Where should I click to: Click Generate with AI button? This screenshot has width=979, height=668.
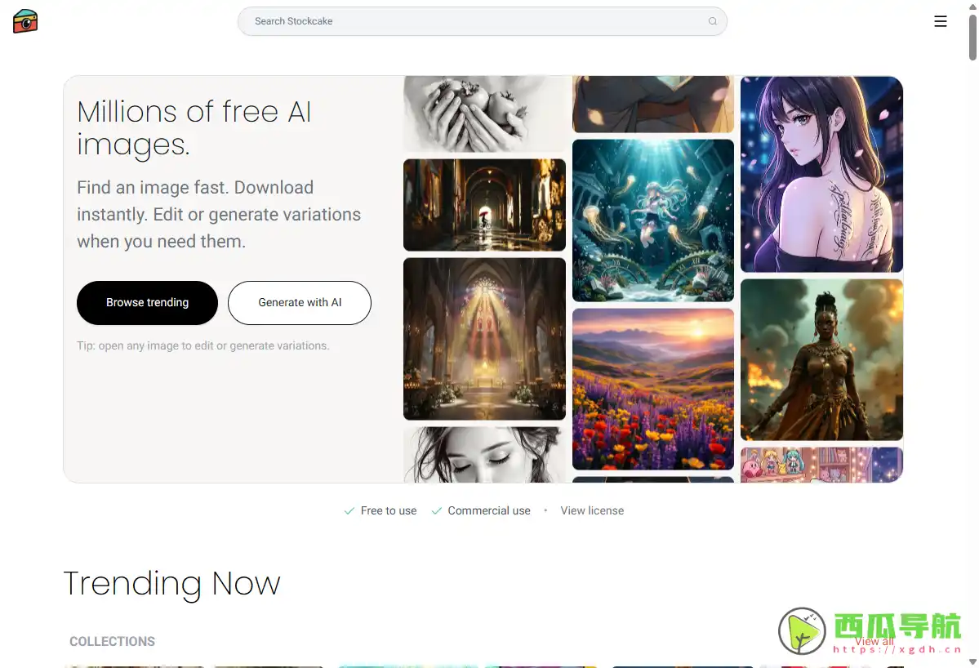point(300,303)
